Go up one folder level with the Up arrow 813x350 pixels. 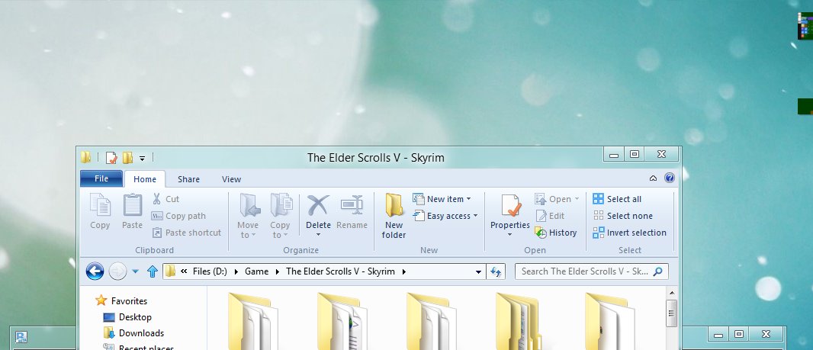coord(152,271)
